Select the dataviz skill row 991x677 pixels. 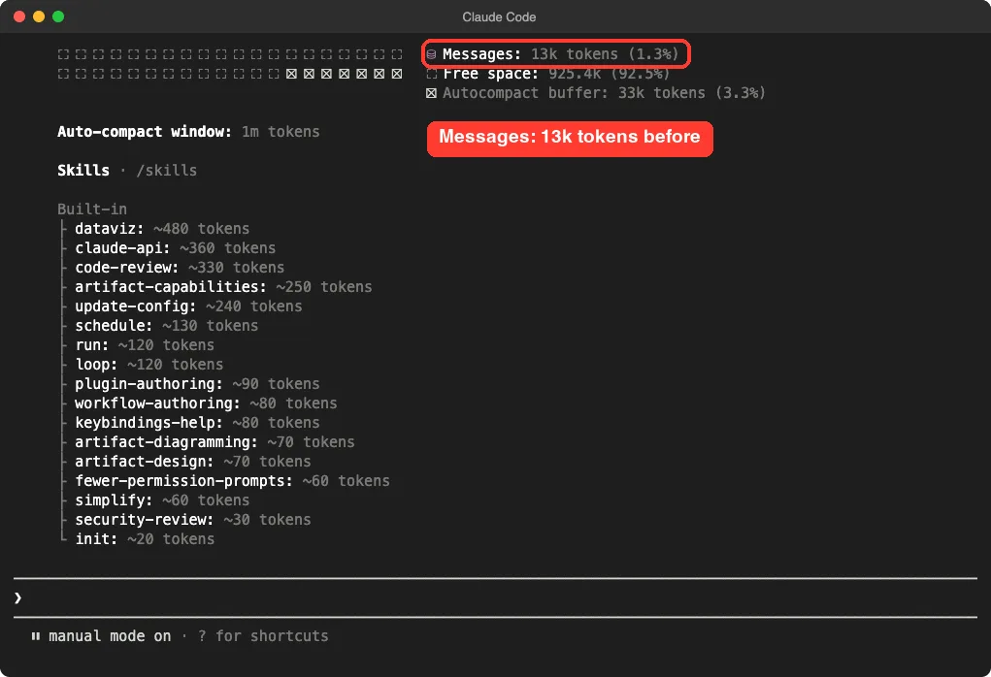(x=162, y=229)
